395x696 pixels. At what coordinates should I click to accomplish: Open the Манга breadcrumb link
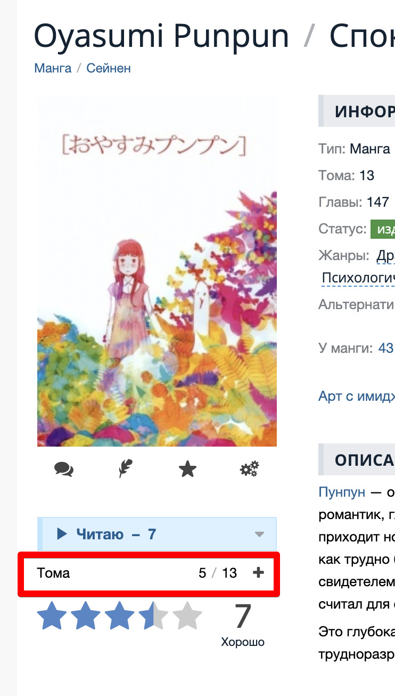tap(53, 68)
